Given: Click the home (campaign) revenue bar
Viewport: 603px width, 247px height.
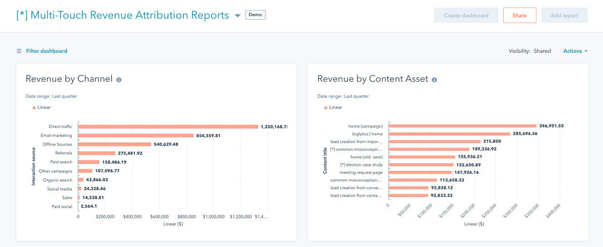Looking at the screenshot, I should click(462, 126).
